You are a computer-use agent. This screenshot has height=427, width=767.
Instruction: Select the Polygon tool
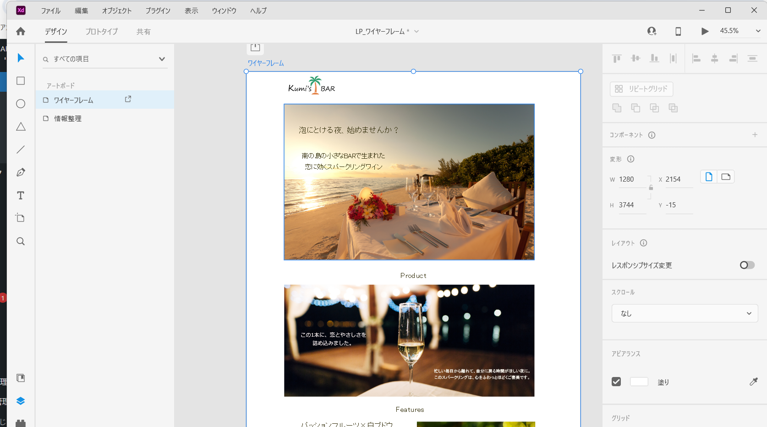coord(21,127)
